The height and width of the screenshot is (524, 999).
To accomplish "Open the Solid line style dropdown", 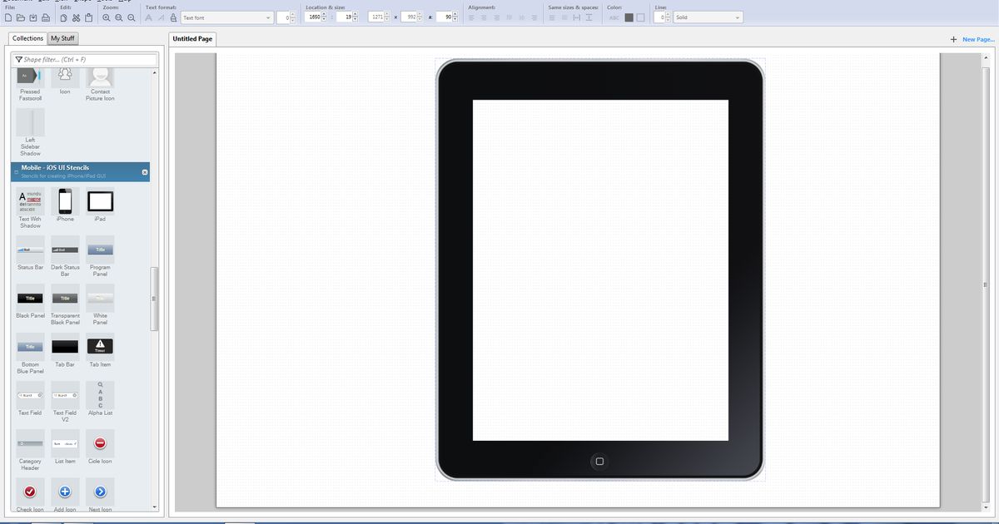I will [708, 17].
